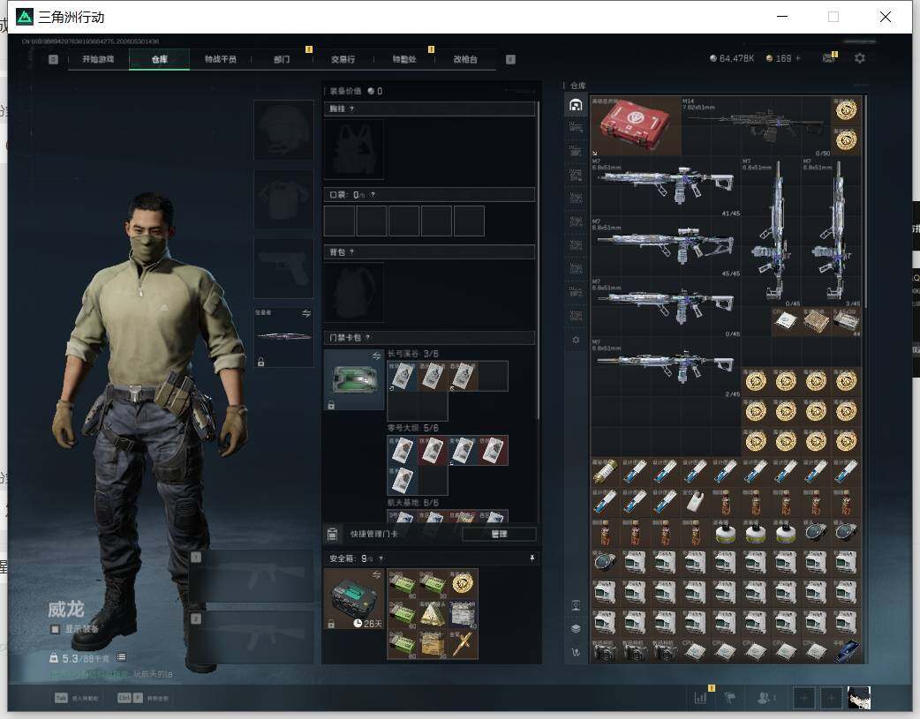Click the backpack help question mark
Viewport: 920px width, 719px height.
click(351, 252)
